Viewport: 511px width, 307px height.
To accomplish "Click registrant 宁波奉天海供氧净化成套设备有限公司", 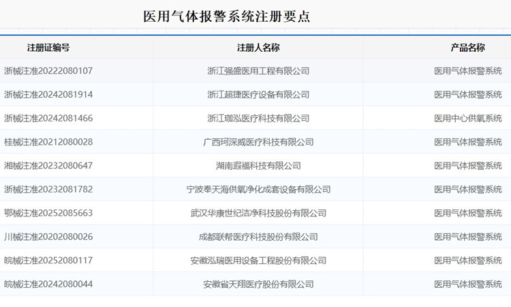I will point(258,190).
